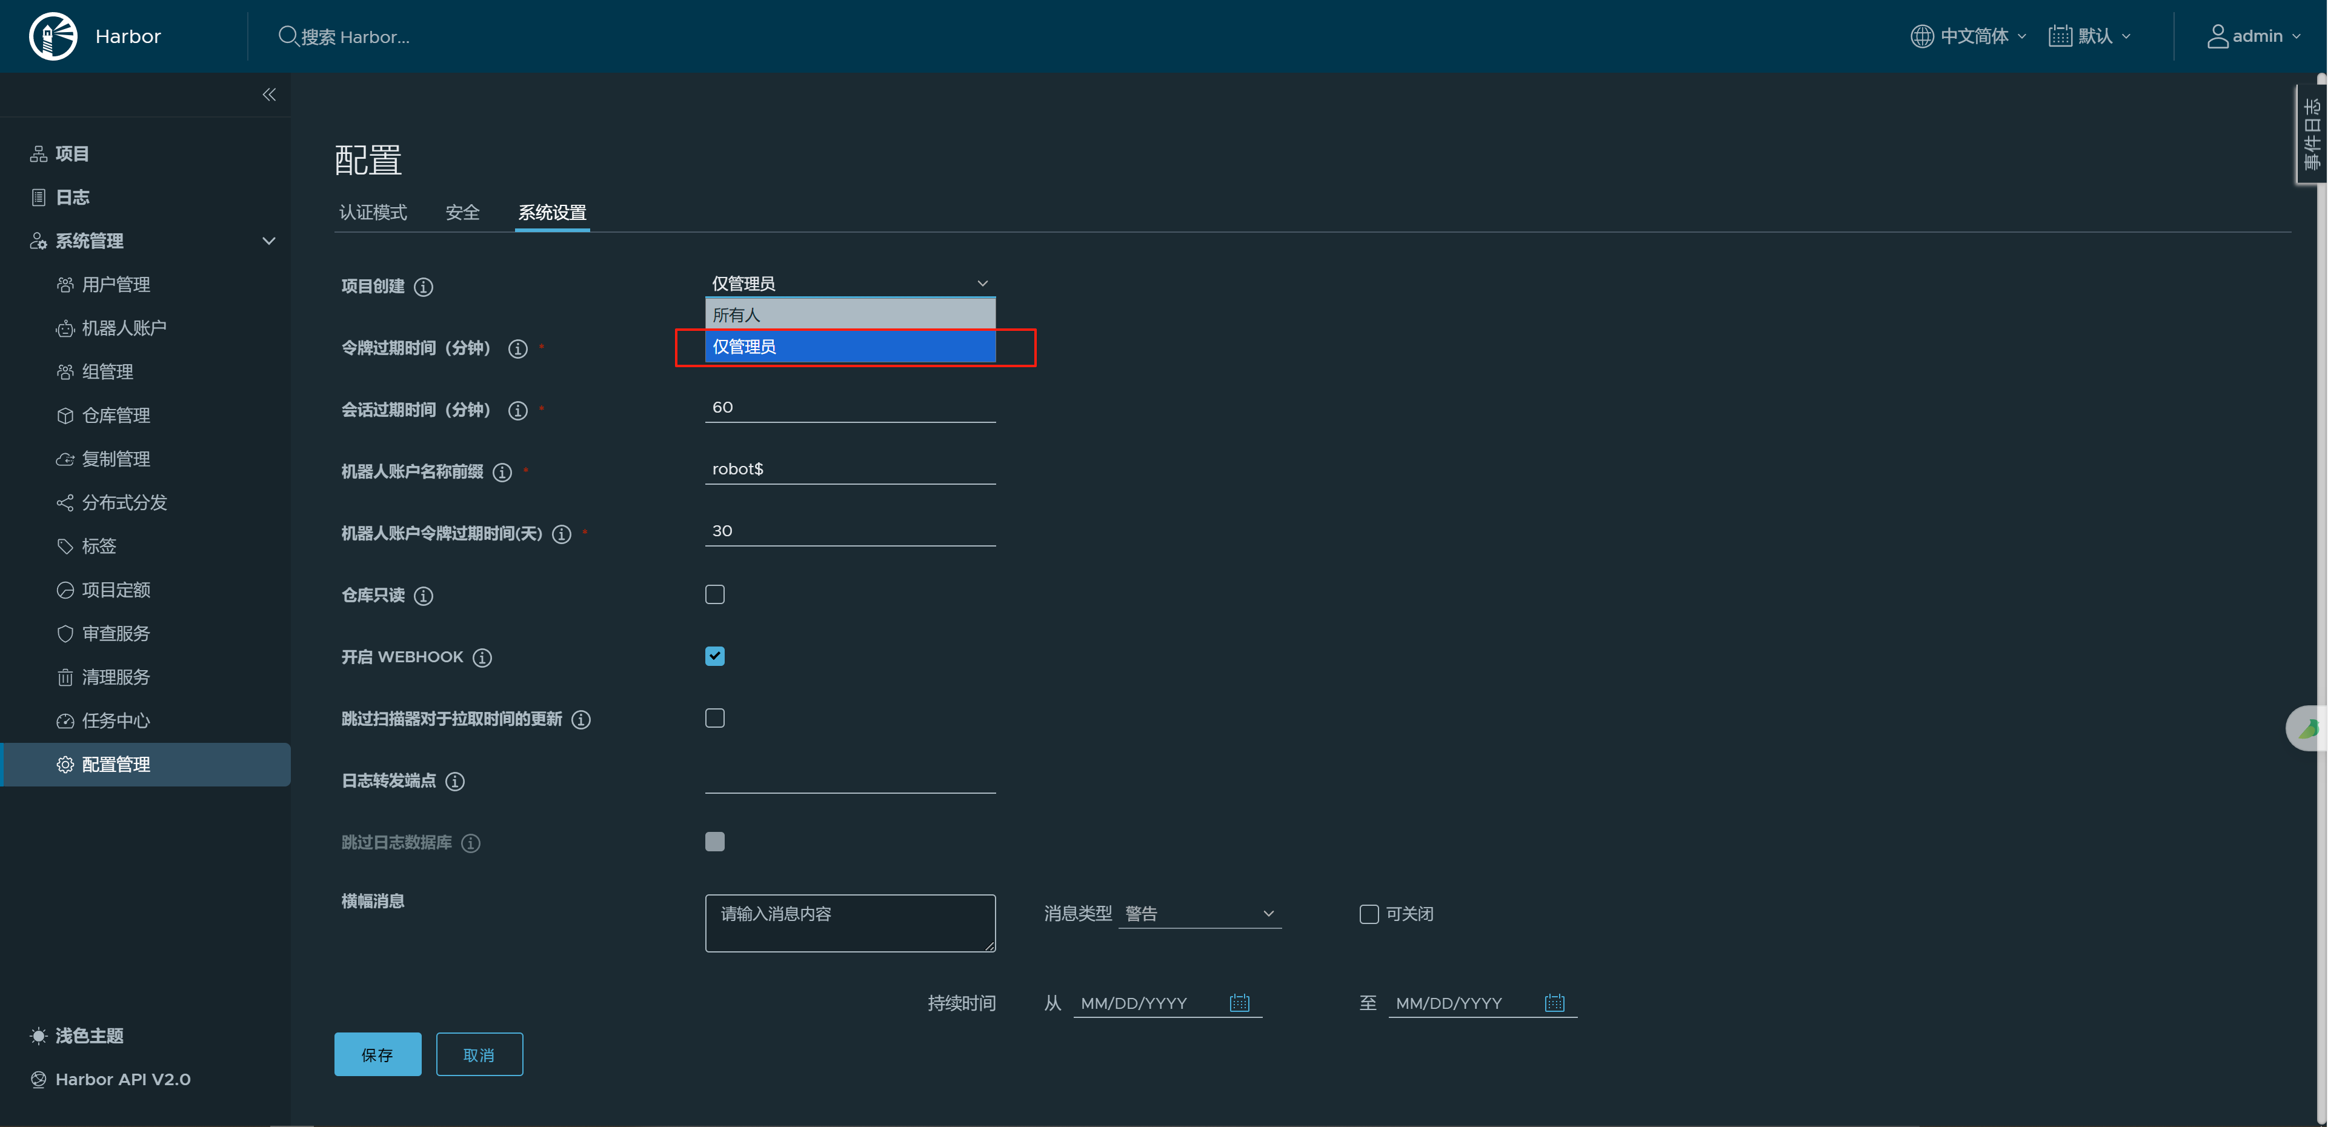The image size is (2328, 1127).
Task: Select 所有人 option in dropdown list
Action: pyautogui.click(x=850, y=316)
